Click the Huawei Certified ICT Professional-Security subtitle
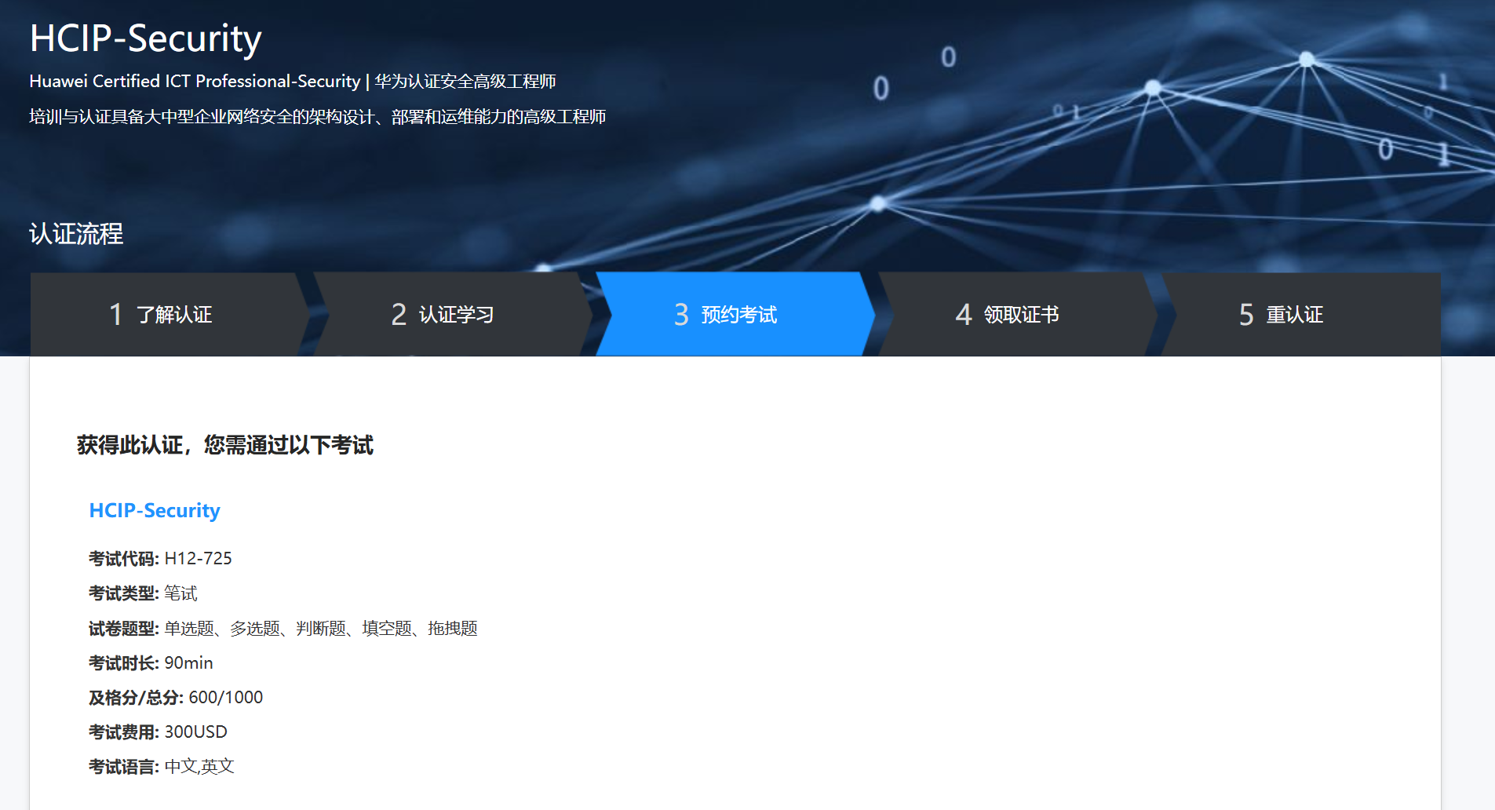 pyautogui.click(x=293, y=82)
